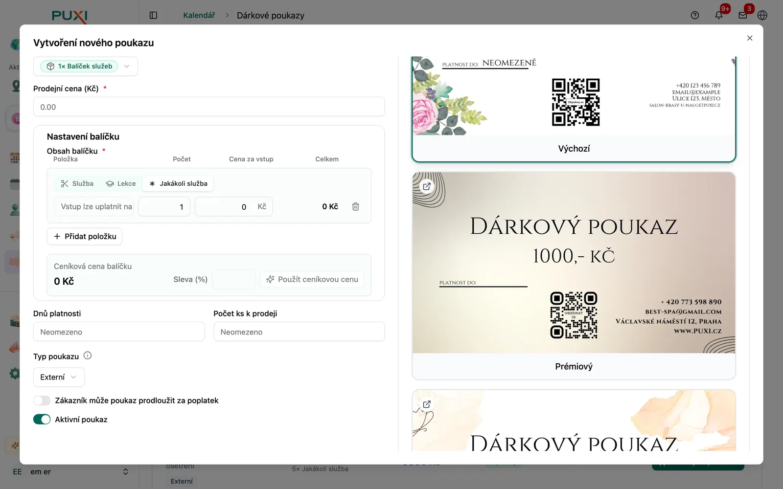Show info tooltip for Typ poukazu
This screenshot has width=783, height=489.
tap(88, 356)
